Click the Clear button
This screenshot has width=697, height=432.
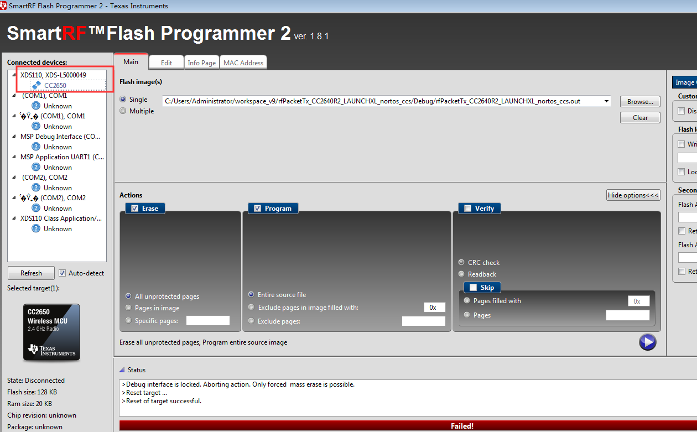point(640,117)
